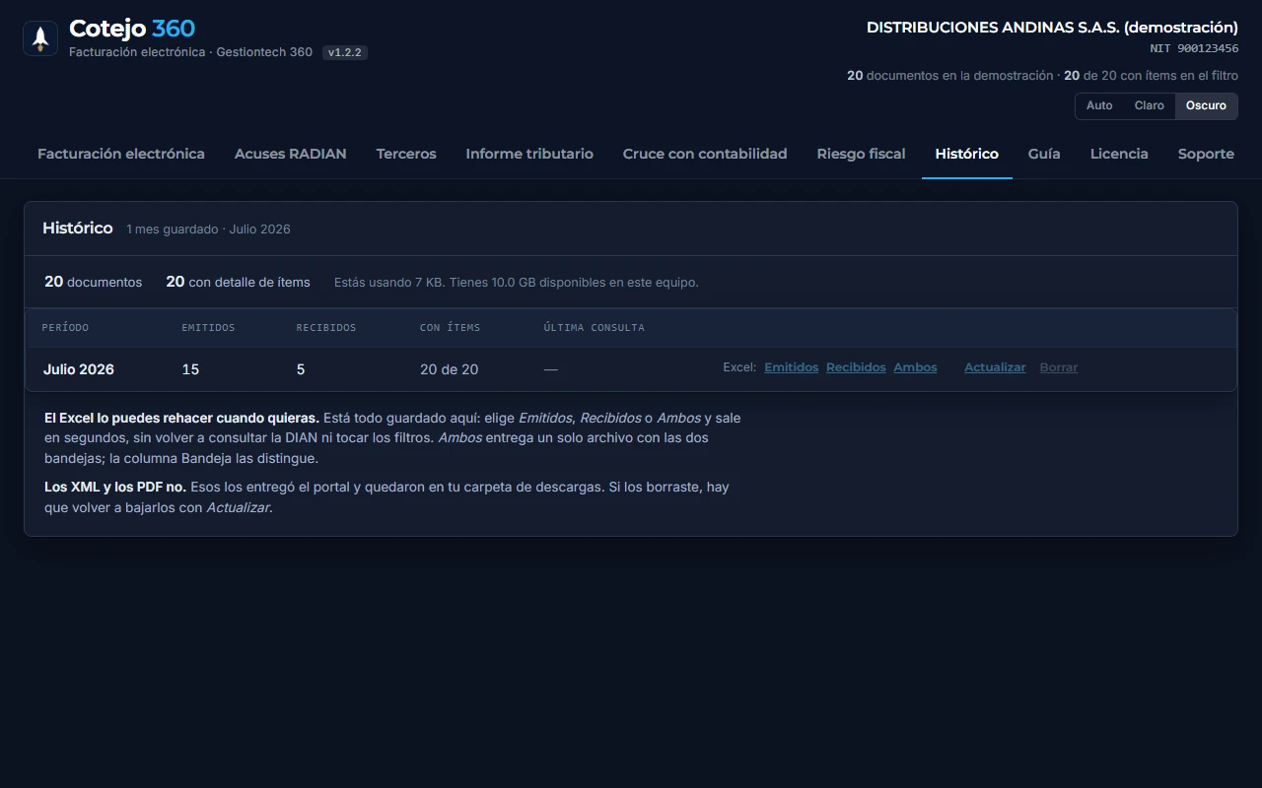Open the Guía tab

[x=1044, y=154]
